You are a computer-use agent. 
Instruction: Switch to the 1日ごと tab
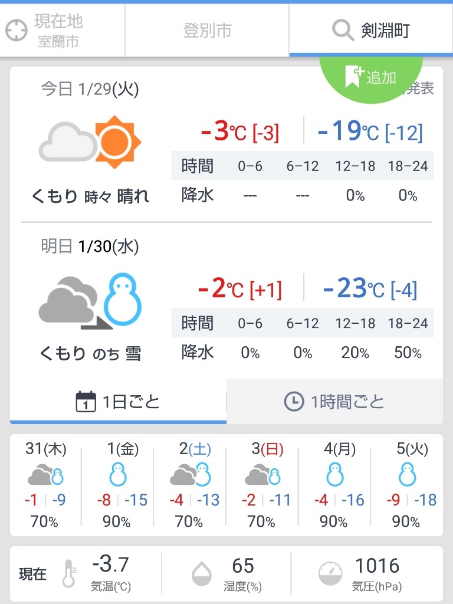tap(118, 401)
